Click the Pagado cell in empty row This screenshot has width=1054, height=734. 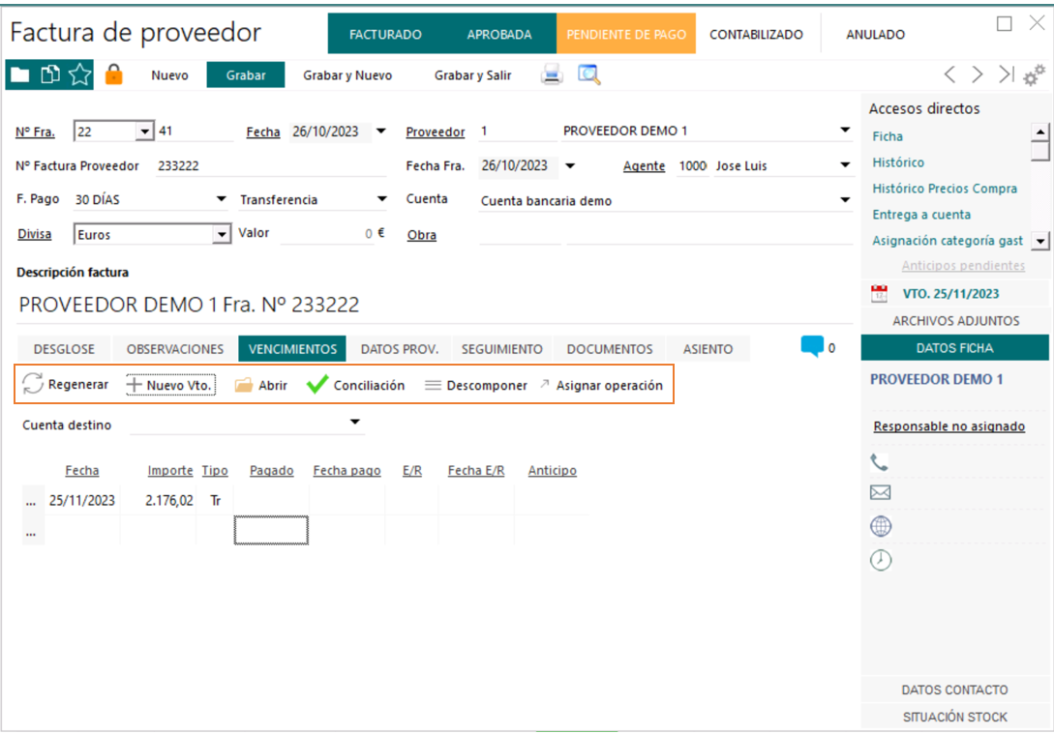(271, 531)
